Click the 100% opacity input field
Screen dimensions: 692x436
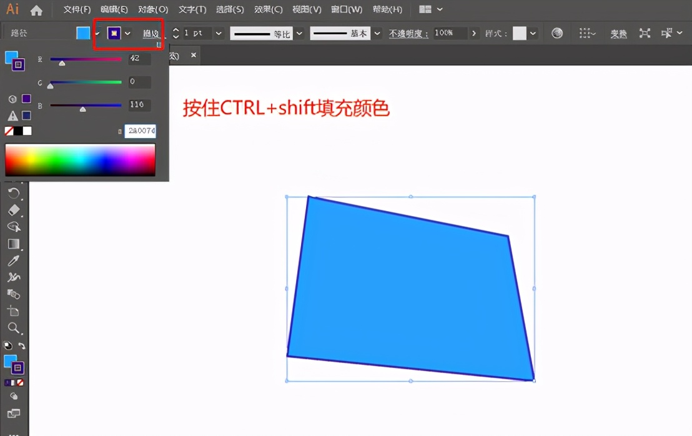click(x=449, y=33)
